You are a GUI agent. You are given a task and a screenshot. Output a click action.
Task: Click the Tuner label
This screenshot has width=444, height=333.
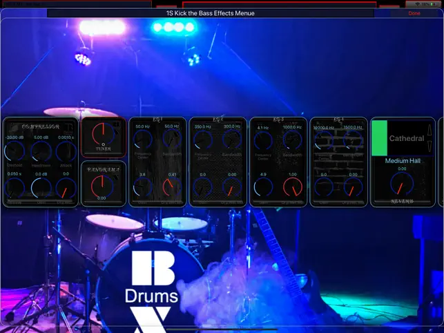click(x=103, y=149)
